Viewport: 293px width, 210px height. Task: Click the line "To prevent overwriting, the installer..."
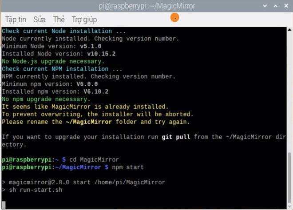tap(98, 115)
